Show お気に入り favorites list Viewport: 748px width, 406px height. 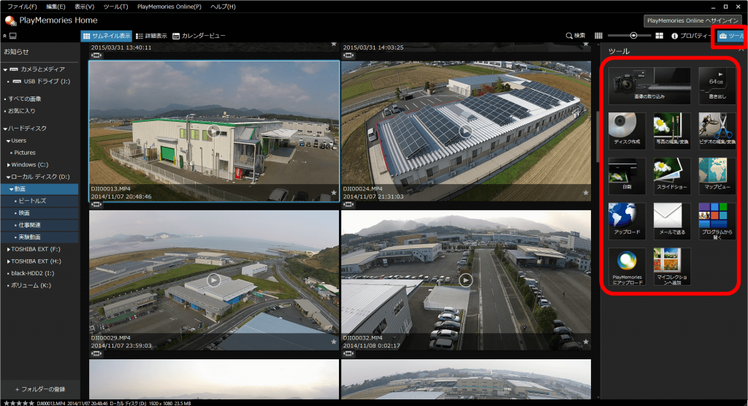pyautogui.click(x=21, y=111)
